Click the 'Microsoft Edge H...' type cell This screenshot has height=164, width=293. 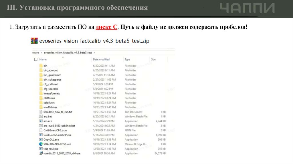(x=136, y=144)
